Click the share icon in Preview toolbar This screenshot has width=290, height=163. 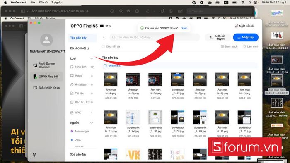[x=137, y=11]
